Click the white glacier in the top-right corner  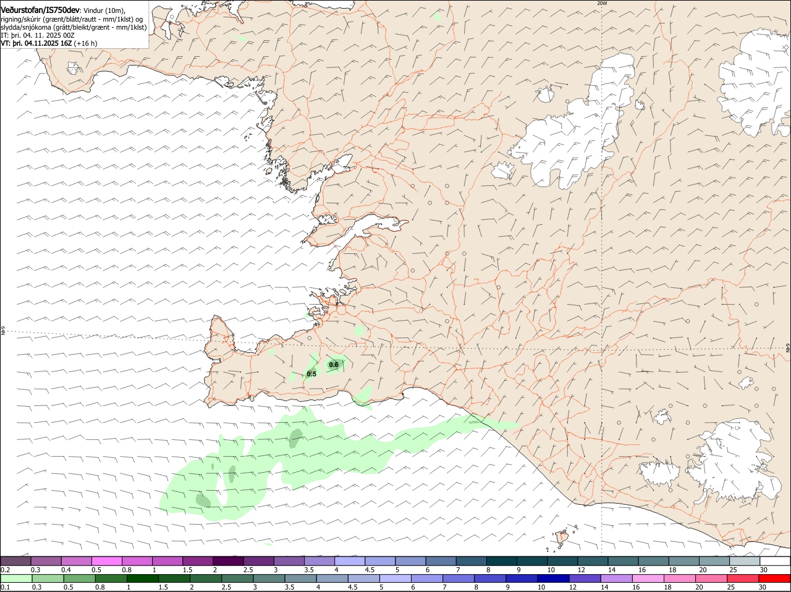pyautogui.click(x=755, y=83)
